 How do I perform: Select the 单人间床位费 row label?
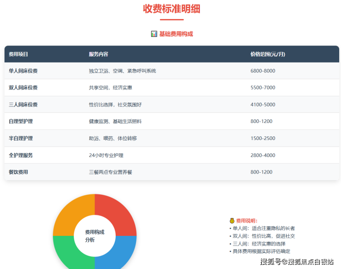(x=23, y=71)
